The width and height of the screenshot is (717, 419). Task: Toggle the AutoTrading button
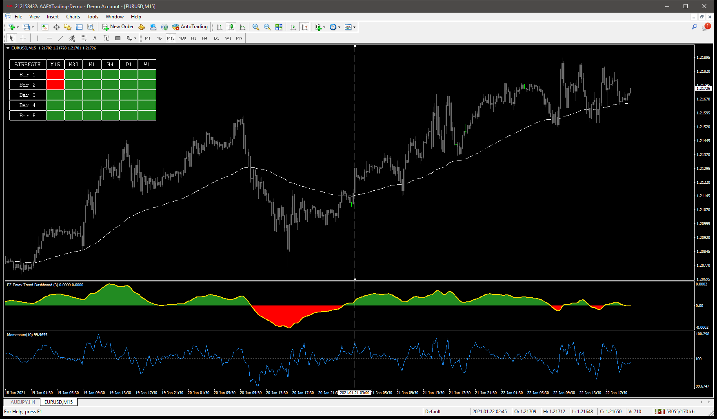tap(190, 27)
